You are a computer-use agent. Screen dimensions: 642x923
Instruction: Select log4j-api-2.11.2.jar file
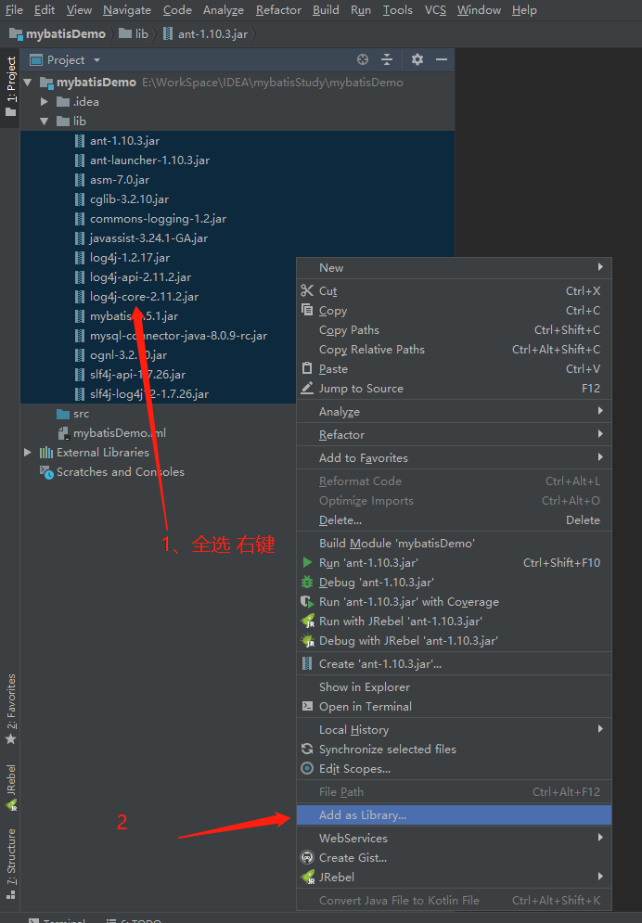pyautogui.click(x=141, y=276)
